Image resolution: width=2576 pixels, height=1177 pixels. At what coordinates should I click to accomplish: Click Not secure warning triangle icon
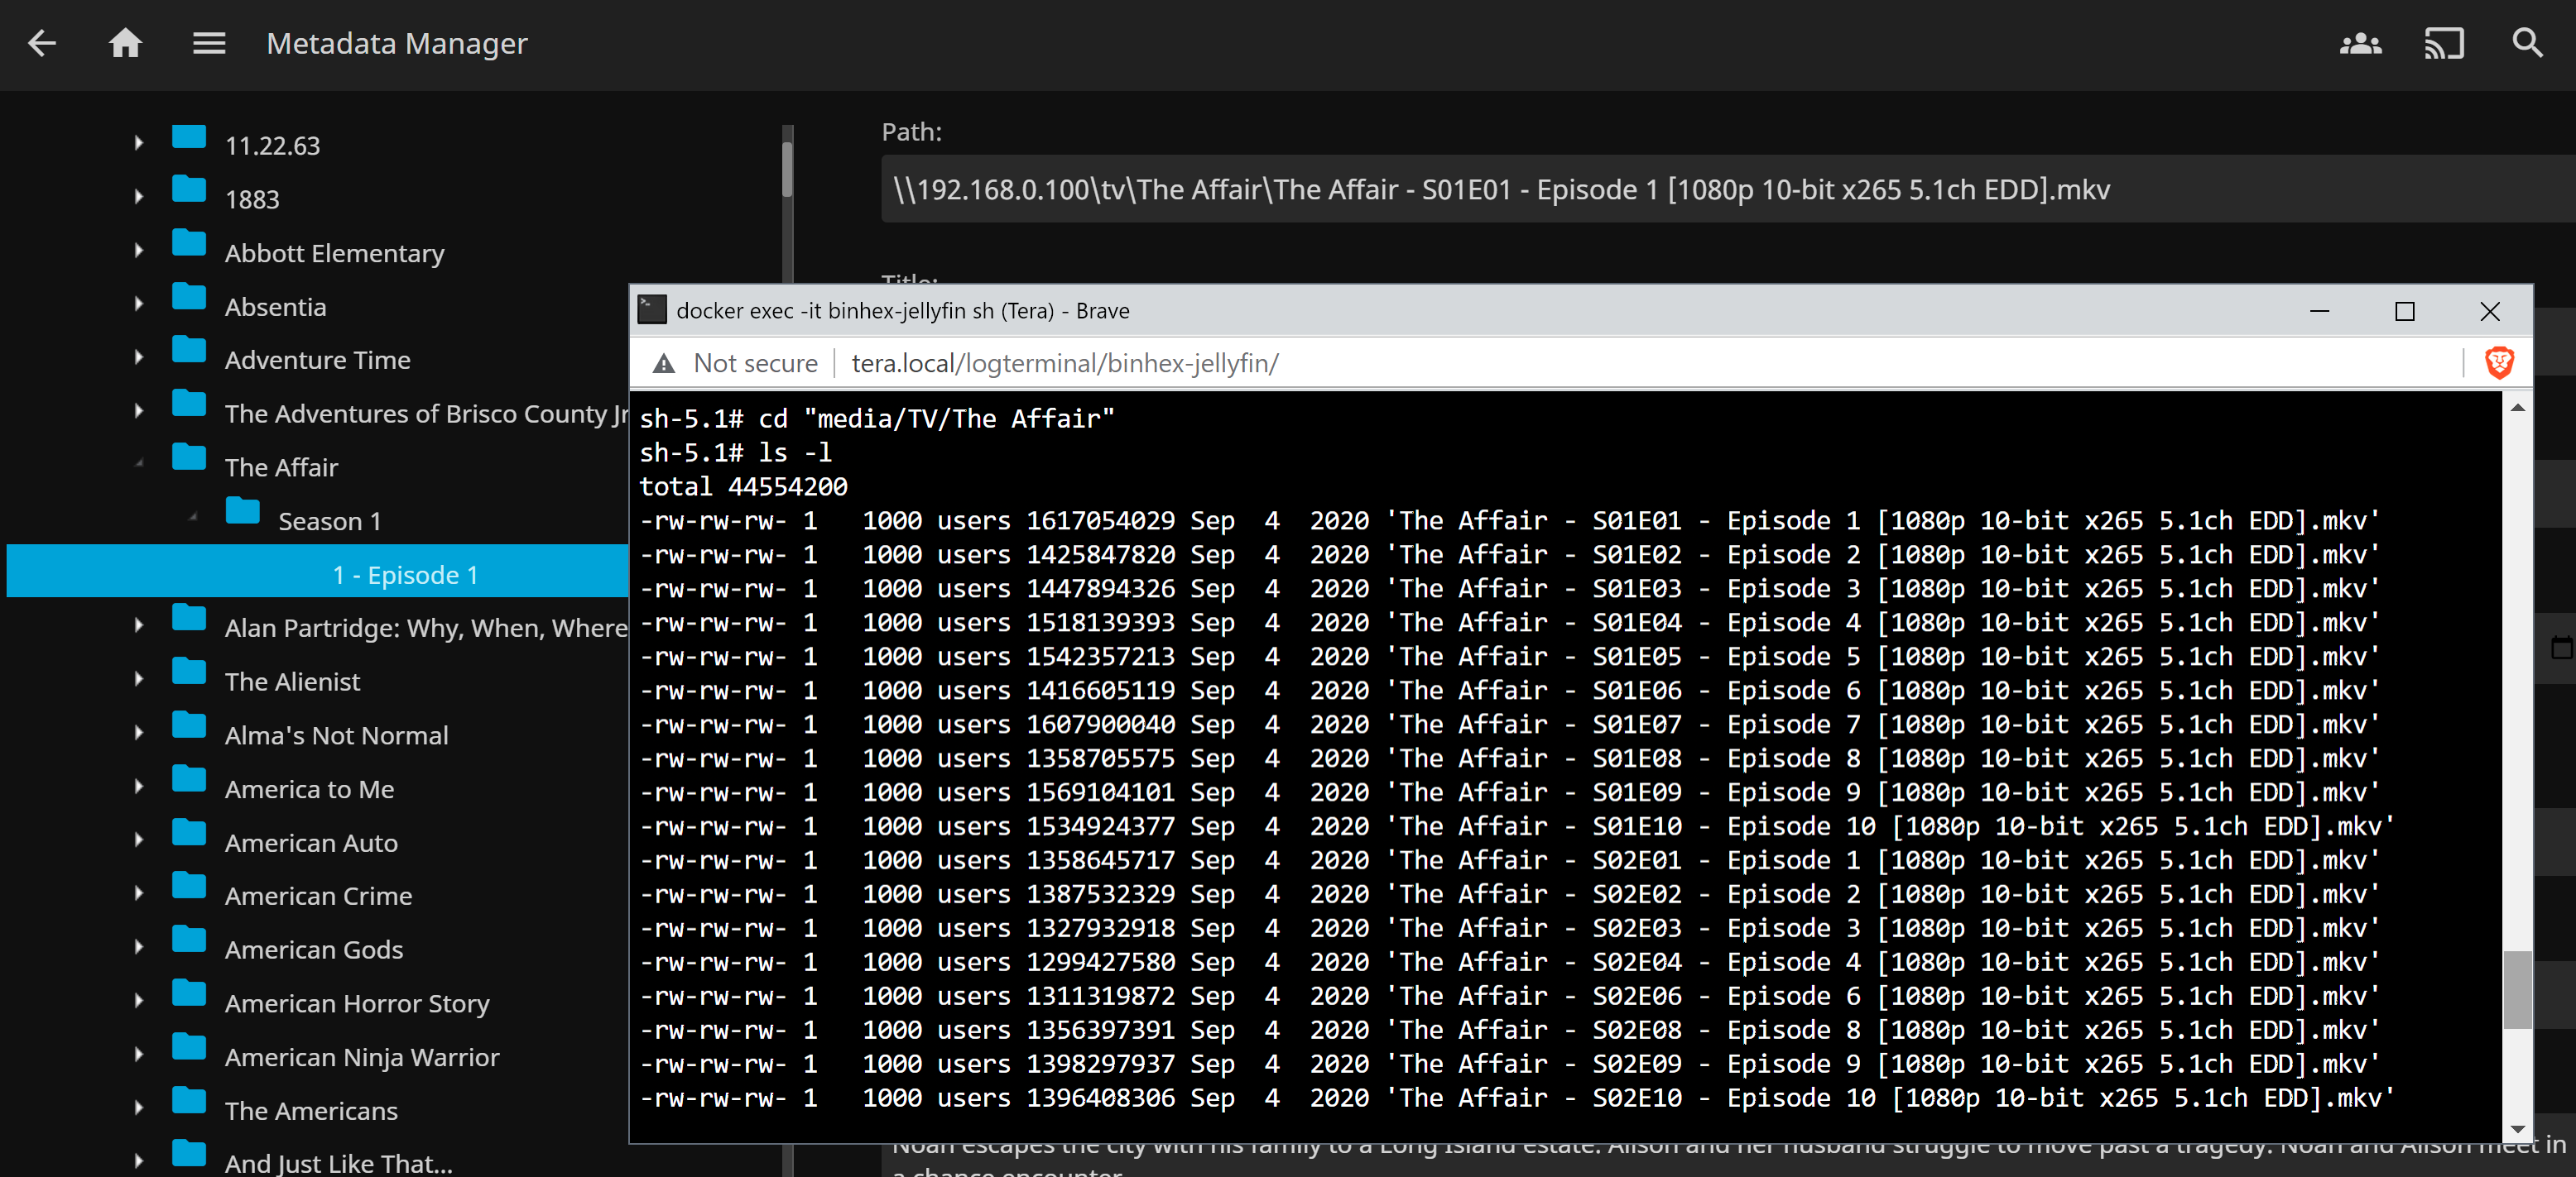tap(663, 364)
